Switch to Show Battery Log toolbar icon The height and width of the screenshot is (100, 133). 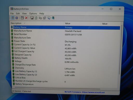17,18
